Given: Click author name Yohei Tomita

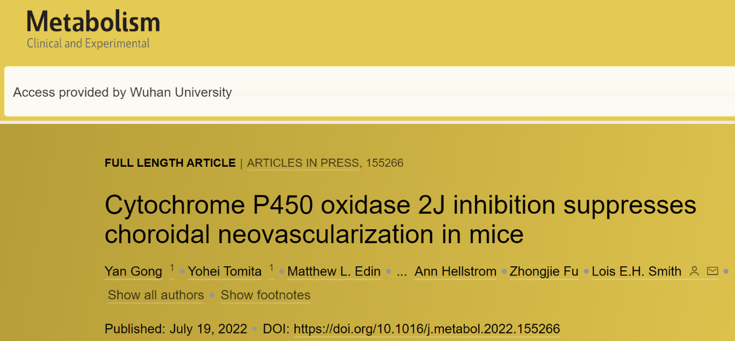Looking at the screenshot, I should point(224,271).
